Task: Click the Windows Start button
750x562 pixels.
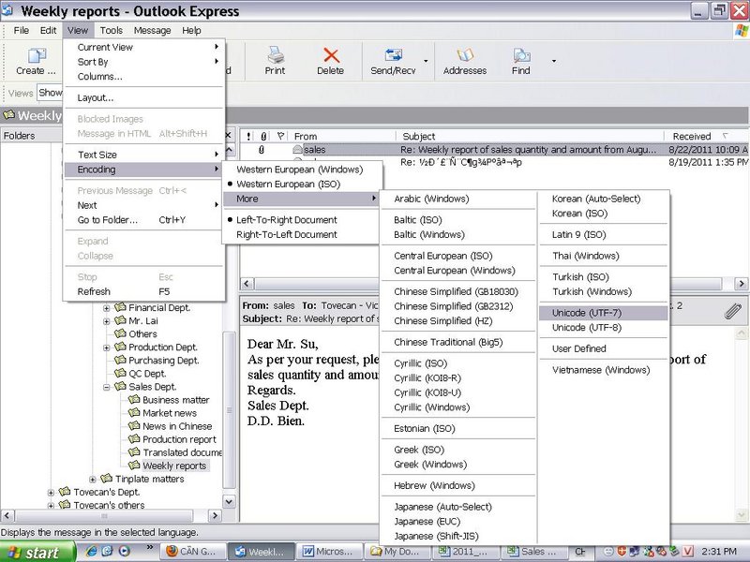Action: (36, 553)
